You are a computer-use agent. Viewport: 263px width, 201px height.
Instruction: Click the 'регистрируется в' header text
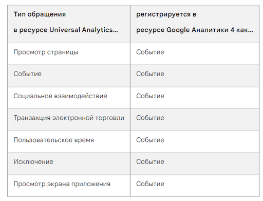pos(166,14)
